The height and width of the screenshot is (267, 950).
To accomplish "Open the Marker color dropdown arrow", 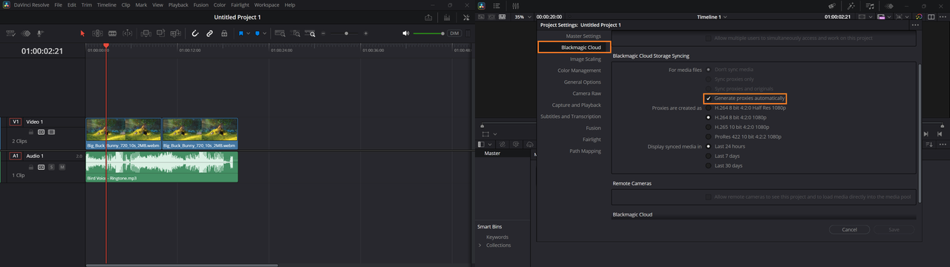I will pyautogui.click(x=265, y=33).
